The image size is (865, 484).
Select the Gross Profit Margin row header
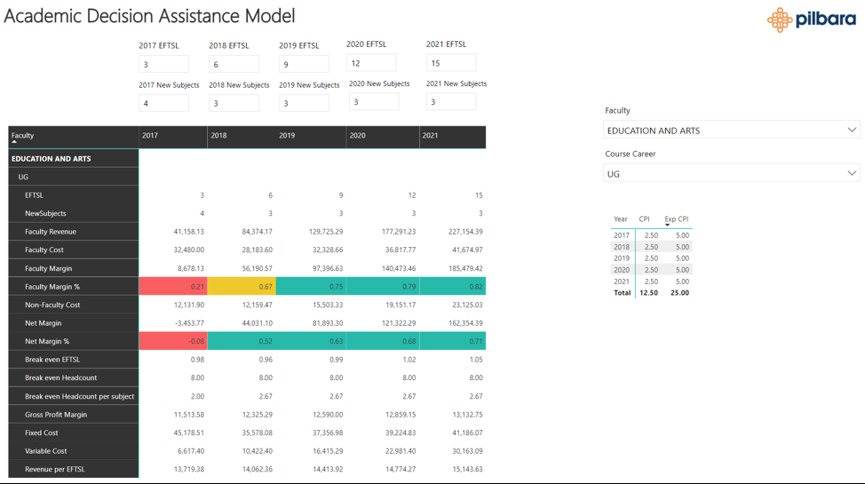74,415
